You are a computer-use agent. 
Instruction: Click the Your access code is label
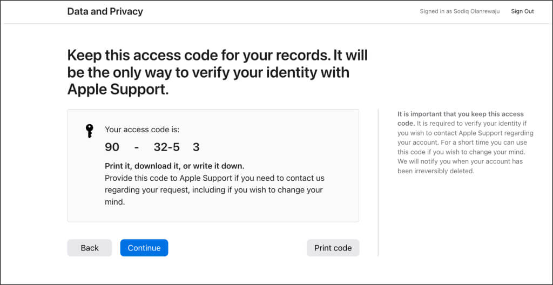(142, 130)
